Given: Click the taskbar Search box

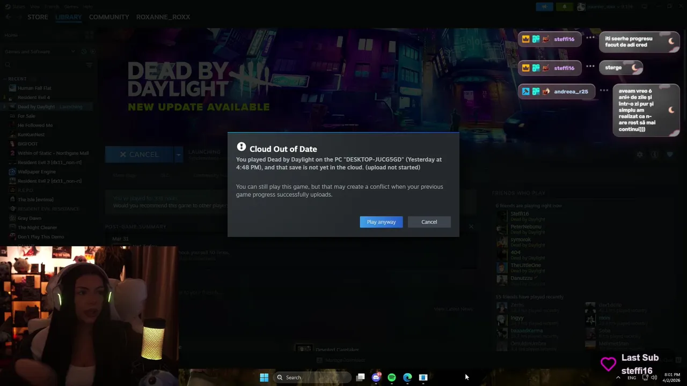Looking at the screenshot, I should pyautogui.click(x=311, y=377).
